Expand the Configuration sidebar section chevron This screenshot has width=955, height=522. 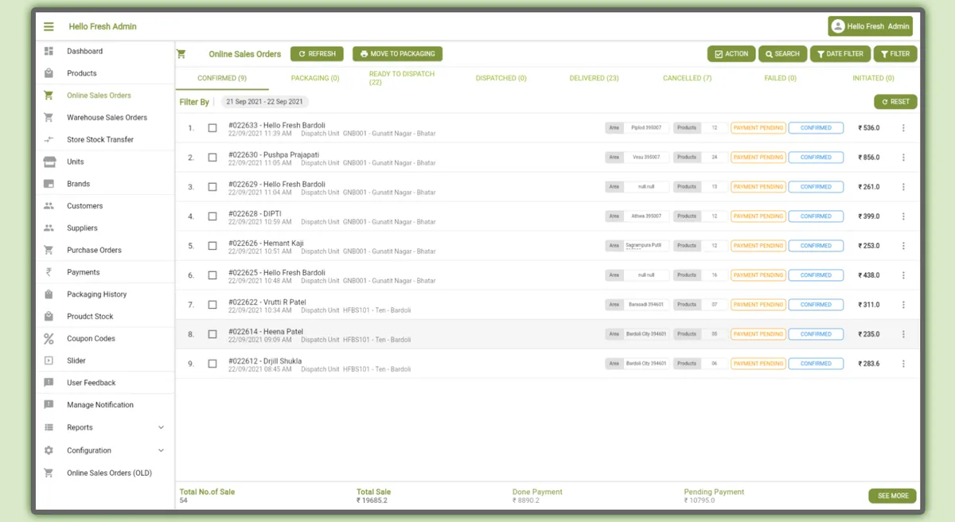tap(161, 450)
